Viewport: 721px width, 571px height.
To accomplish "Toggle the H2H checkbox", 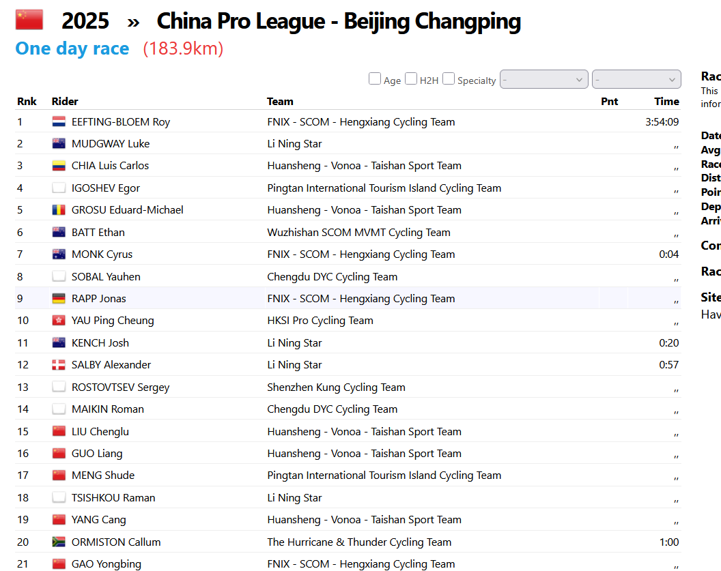I will pyautogui.click(x=411, y=79).
